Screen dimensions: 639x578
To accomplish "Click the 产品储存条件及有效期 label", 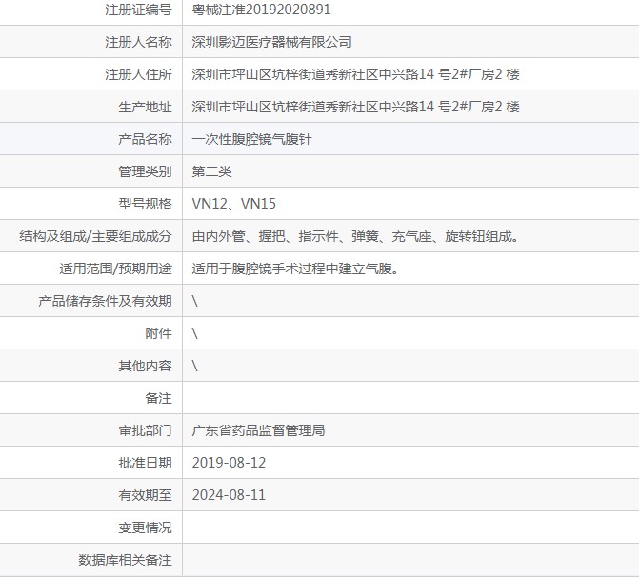I will 105,301.
